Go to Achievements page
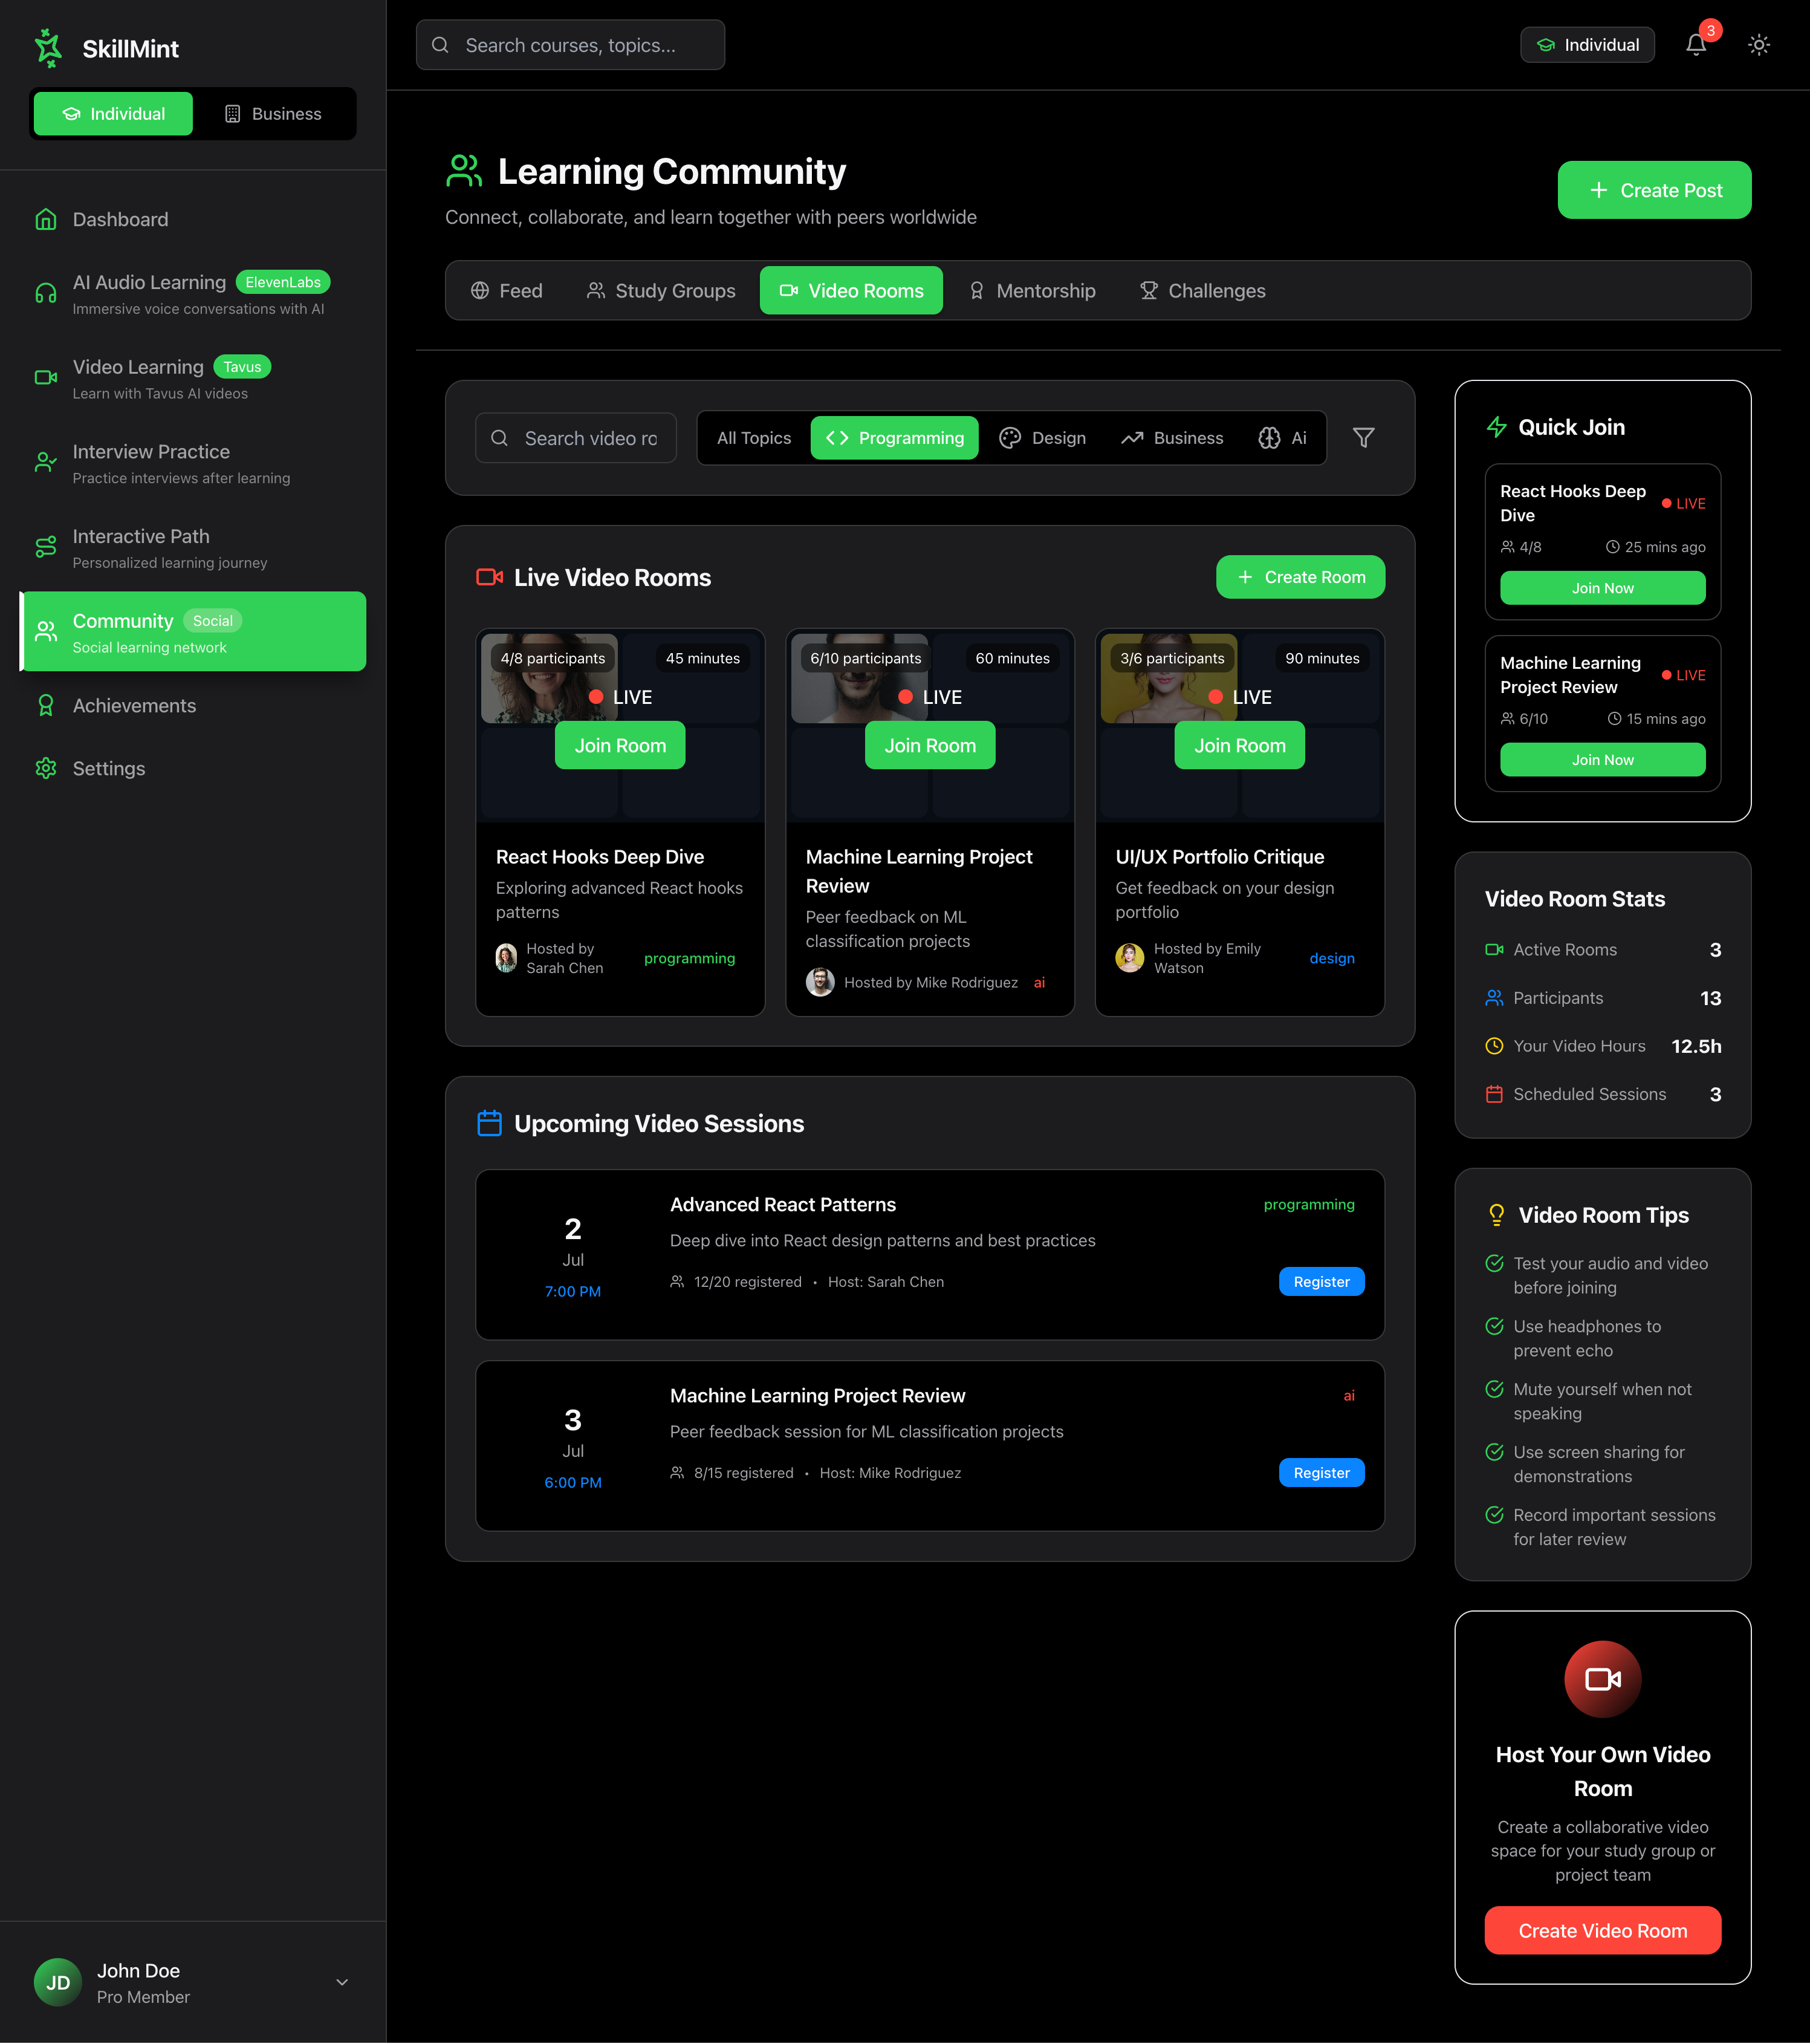 pos(134,706)
